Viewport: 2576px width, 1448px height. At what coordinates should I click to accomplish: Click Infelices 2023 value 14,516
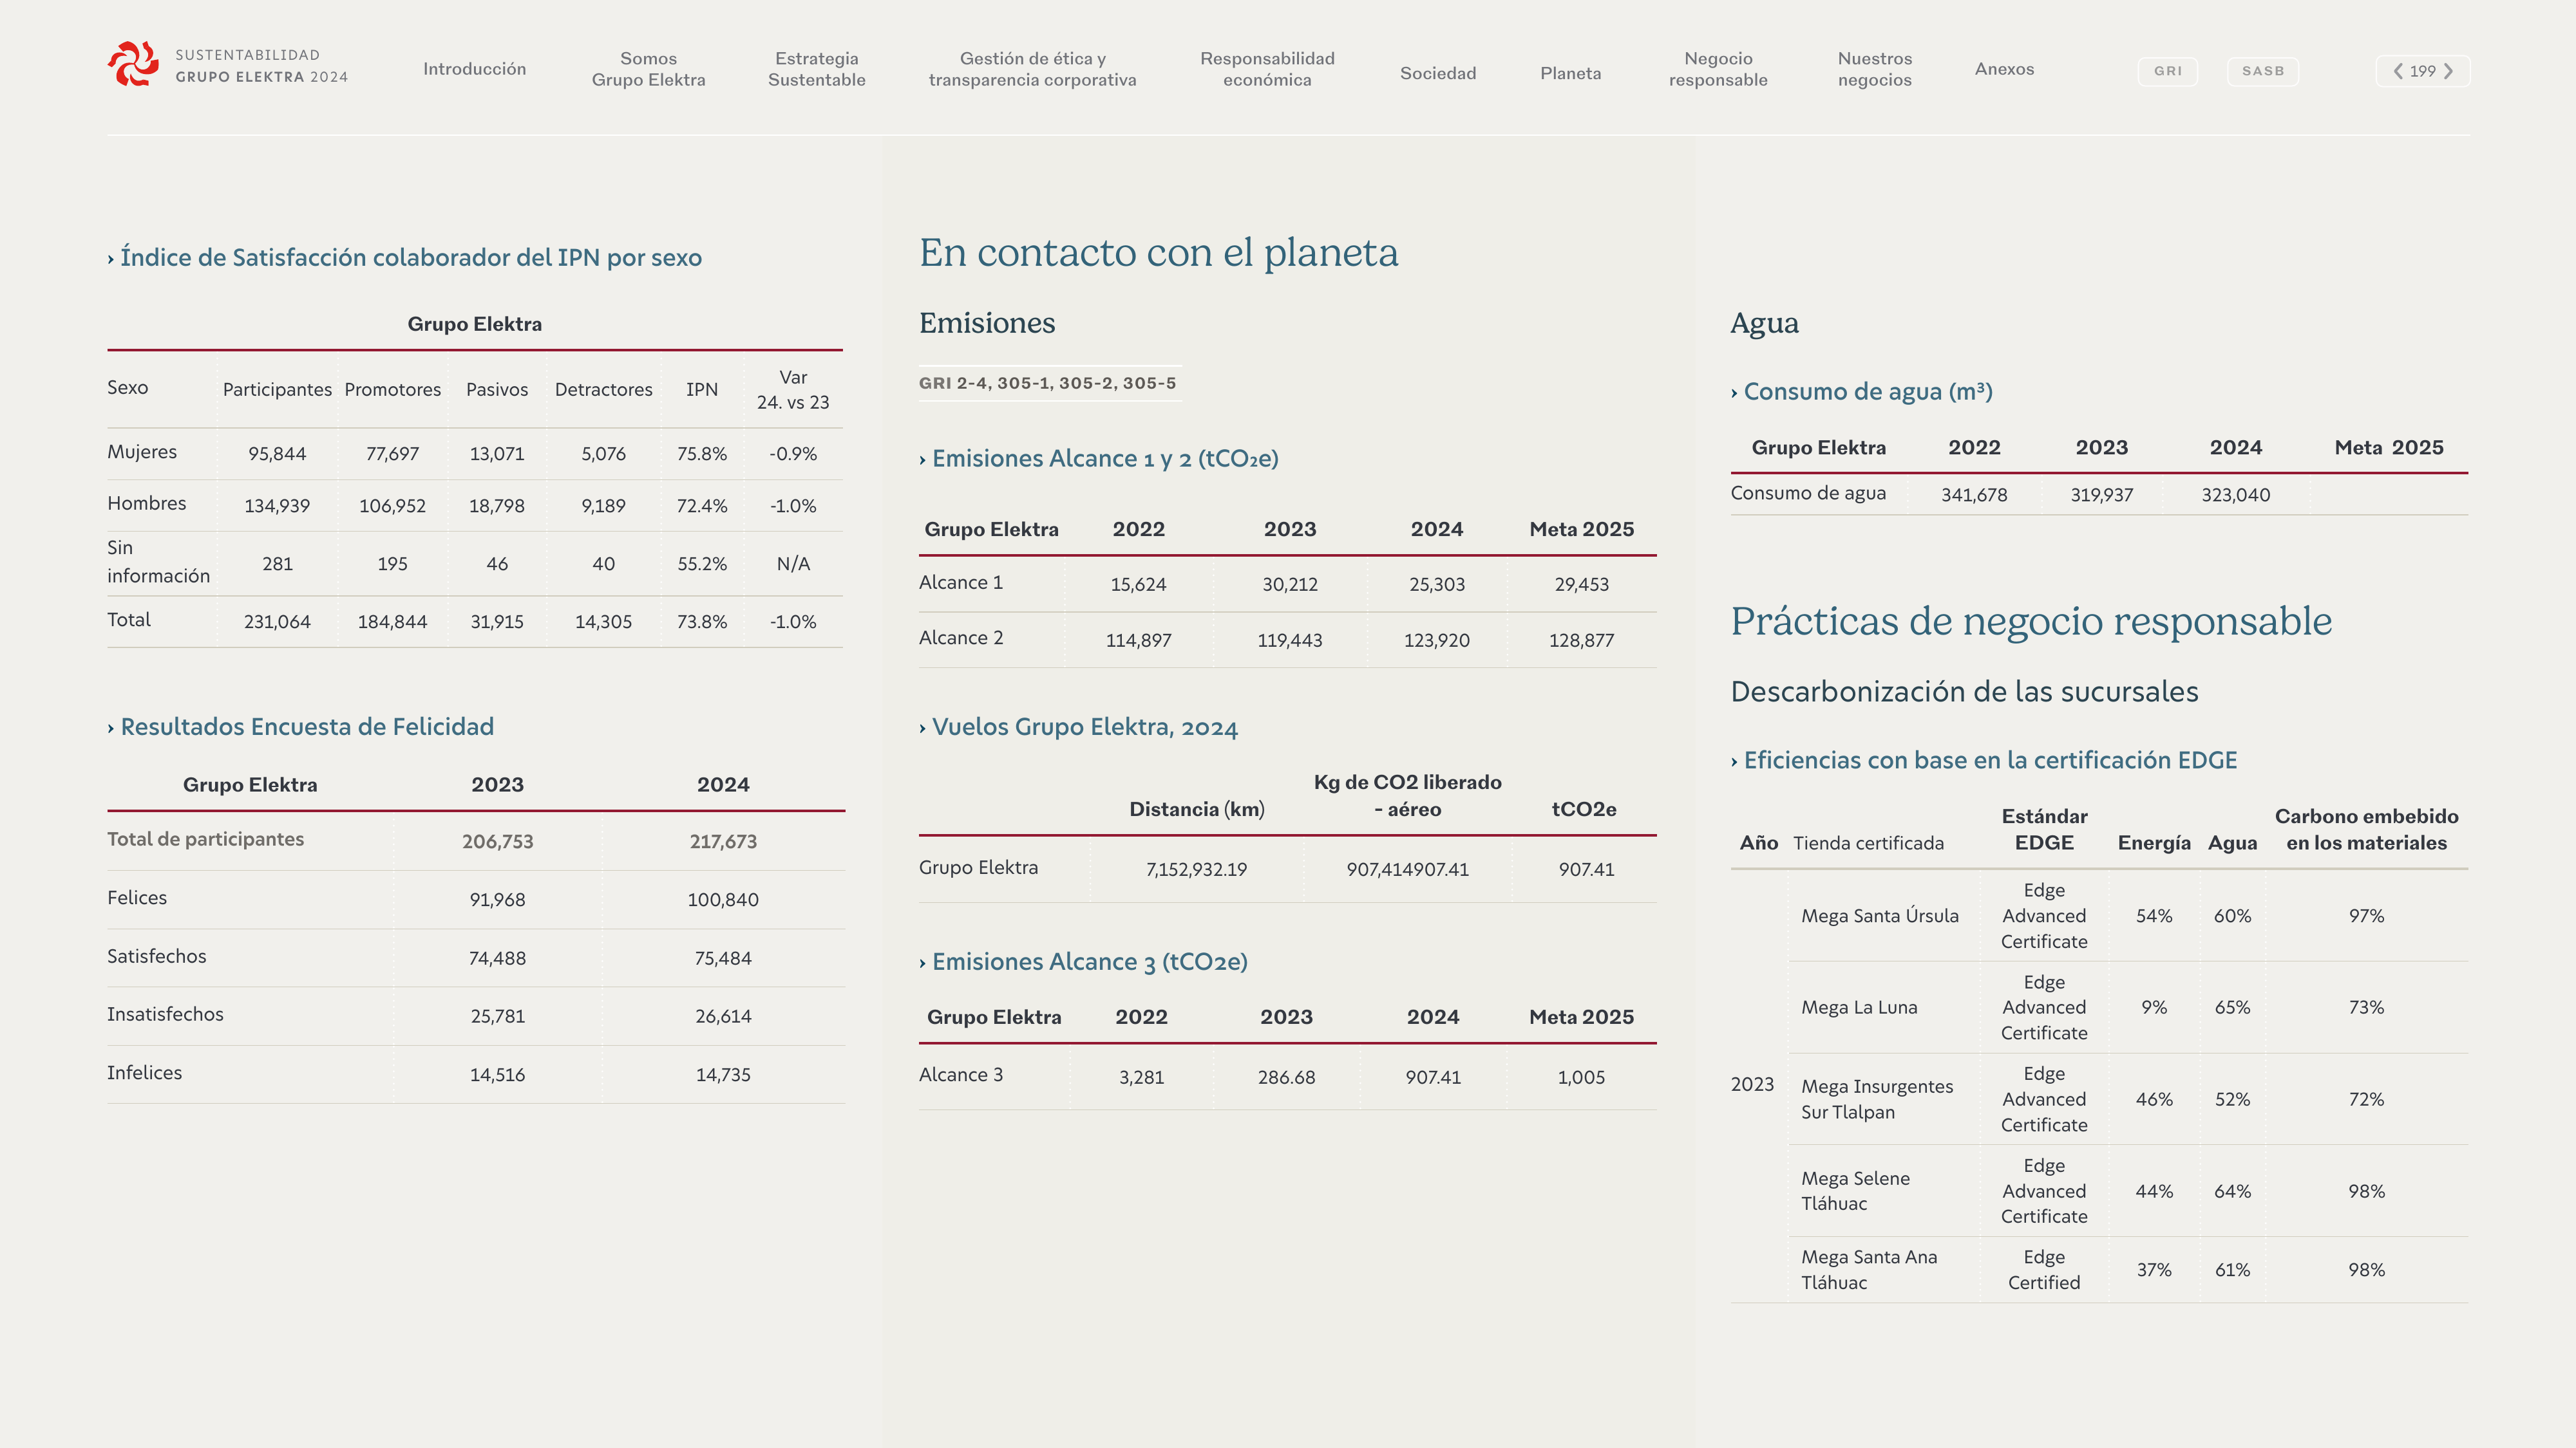click(497, 1075)
